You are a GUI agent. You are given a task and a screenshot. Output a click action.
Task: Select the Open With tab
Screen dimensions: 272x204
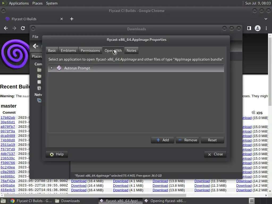(x=113, y=50)
